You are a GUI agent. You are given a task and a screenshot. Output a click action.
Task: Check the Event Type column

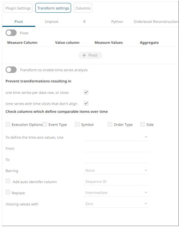pyautogui.click(x=45, y=124)
